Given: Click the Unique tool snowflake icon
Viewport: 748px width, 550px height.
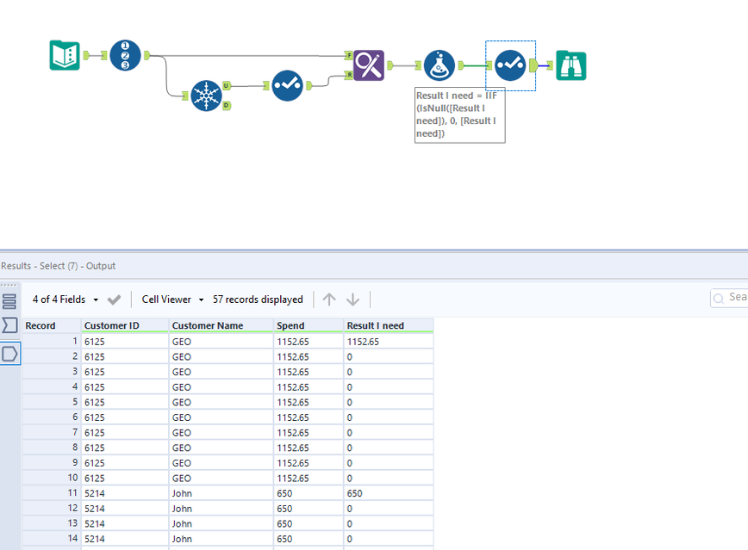Looking at the screenshot, I should (206, 96).
